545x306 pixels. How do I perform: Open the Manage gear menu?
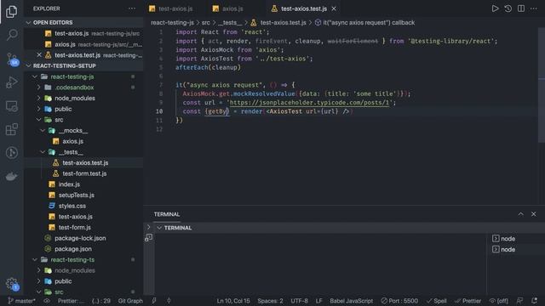[11, 283]
